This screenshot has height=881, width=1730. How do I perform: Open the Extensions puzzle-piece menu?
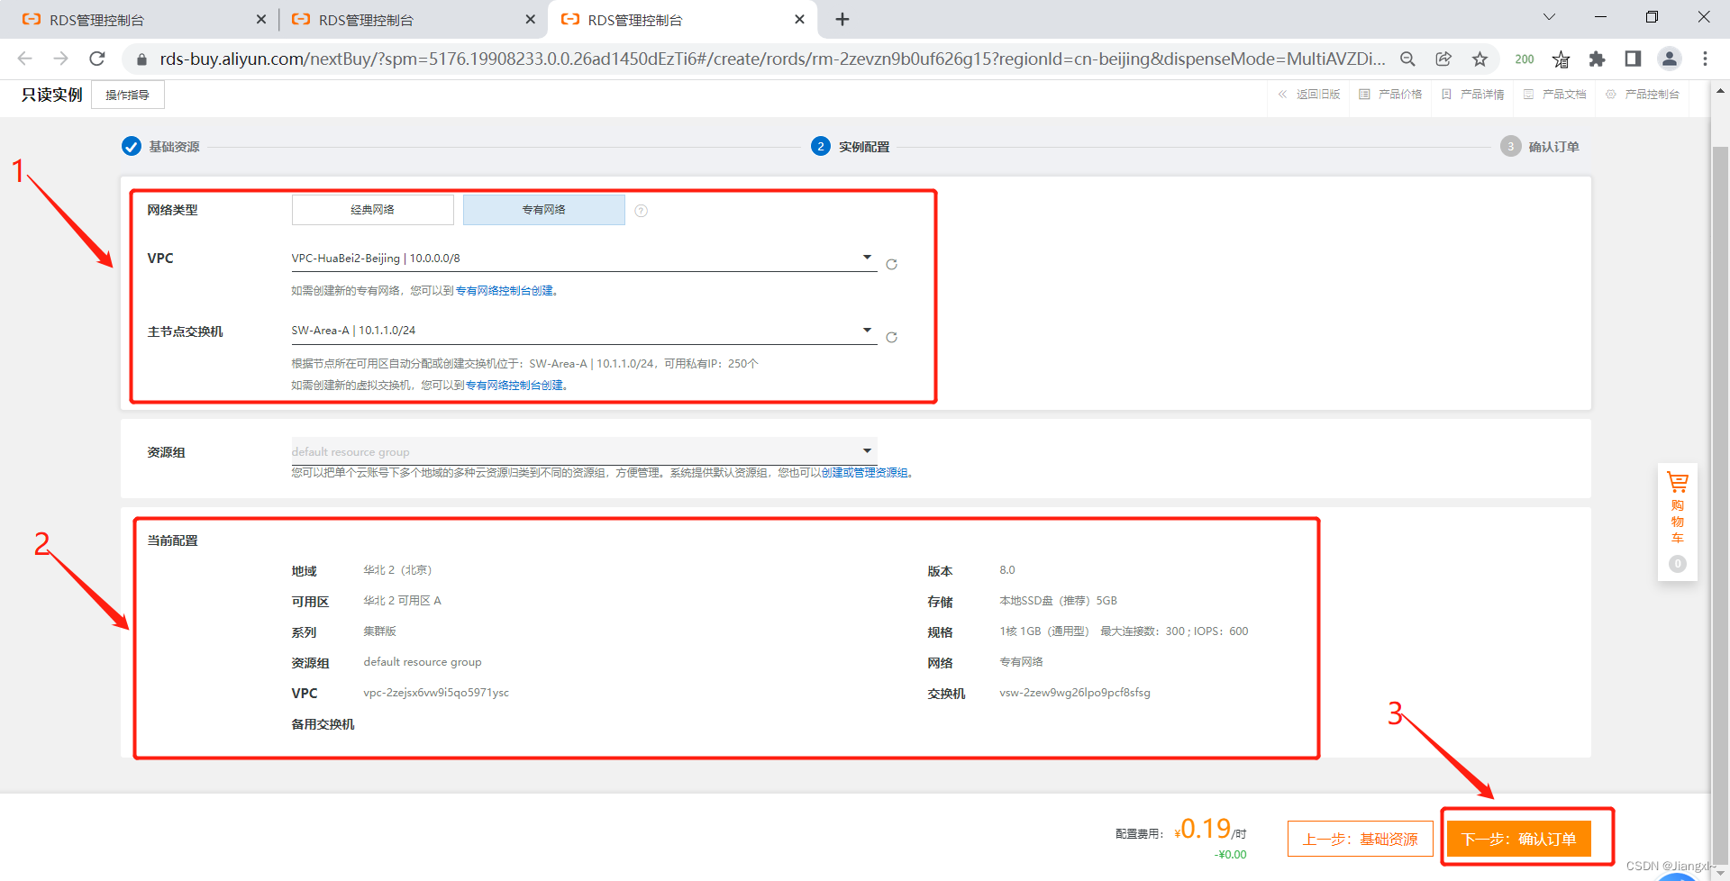coord(1597,59)
